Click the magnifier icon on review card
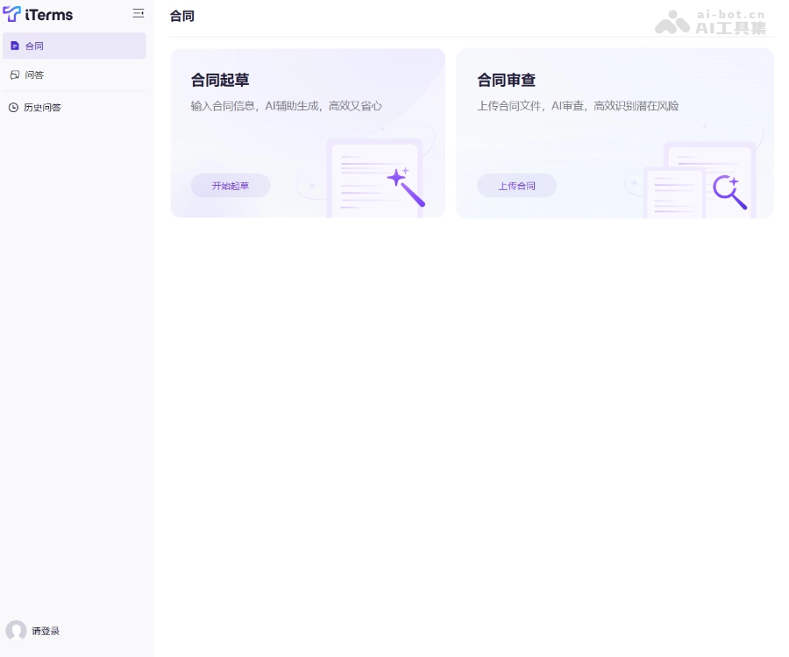The image size is (789, 657). [729, 192]
